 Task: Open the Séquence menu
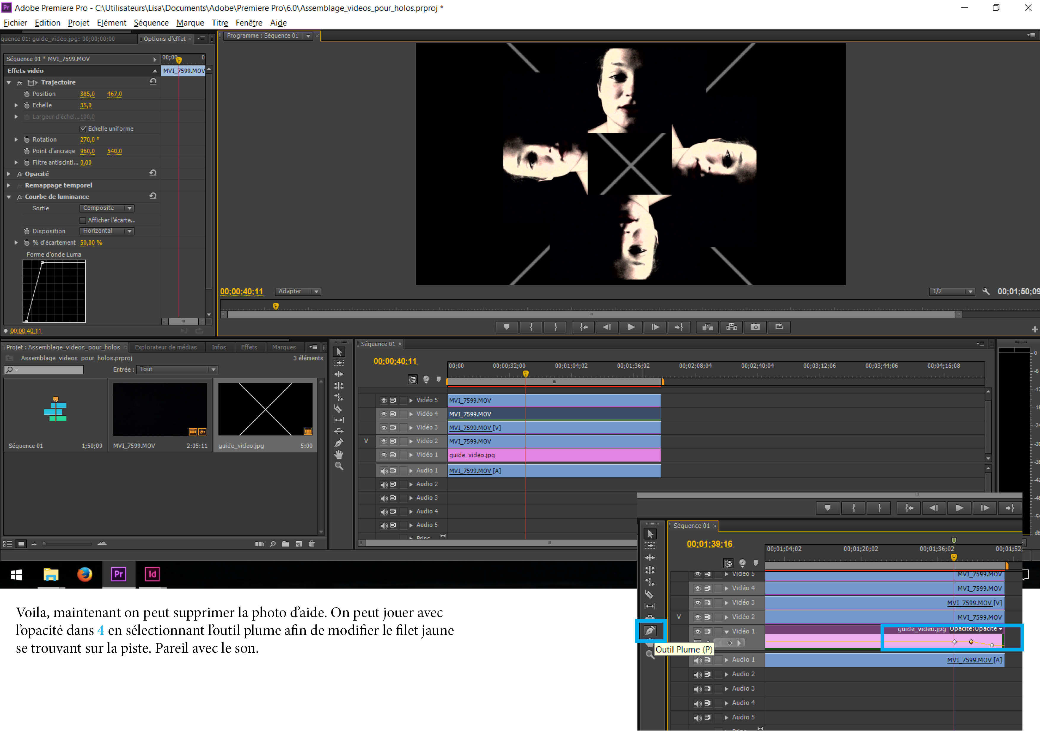pos(151,23)
